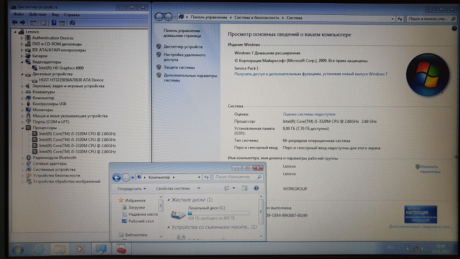Image resolution: width=460 pixels, height=259 pixels.
Task: Expand IDE ATA/ATAPI контроллеры category
Action: (22, 50)
